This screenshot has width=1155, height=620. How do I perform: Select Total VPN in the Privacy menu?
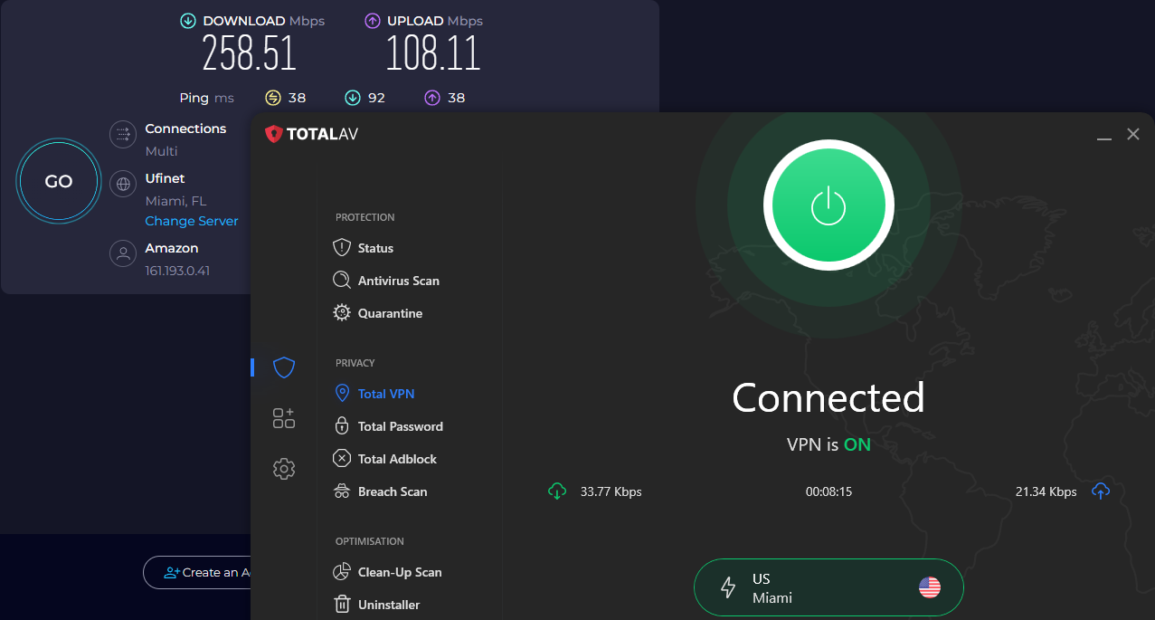coord(386,394)
